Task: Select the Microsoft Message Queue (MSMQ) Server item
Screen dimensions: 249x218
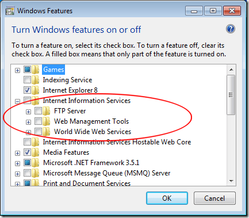Action: pos(106,173)
